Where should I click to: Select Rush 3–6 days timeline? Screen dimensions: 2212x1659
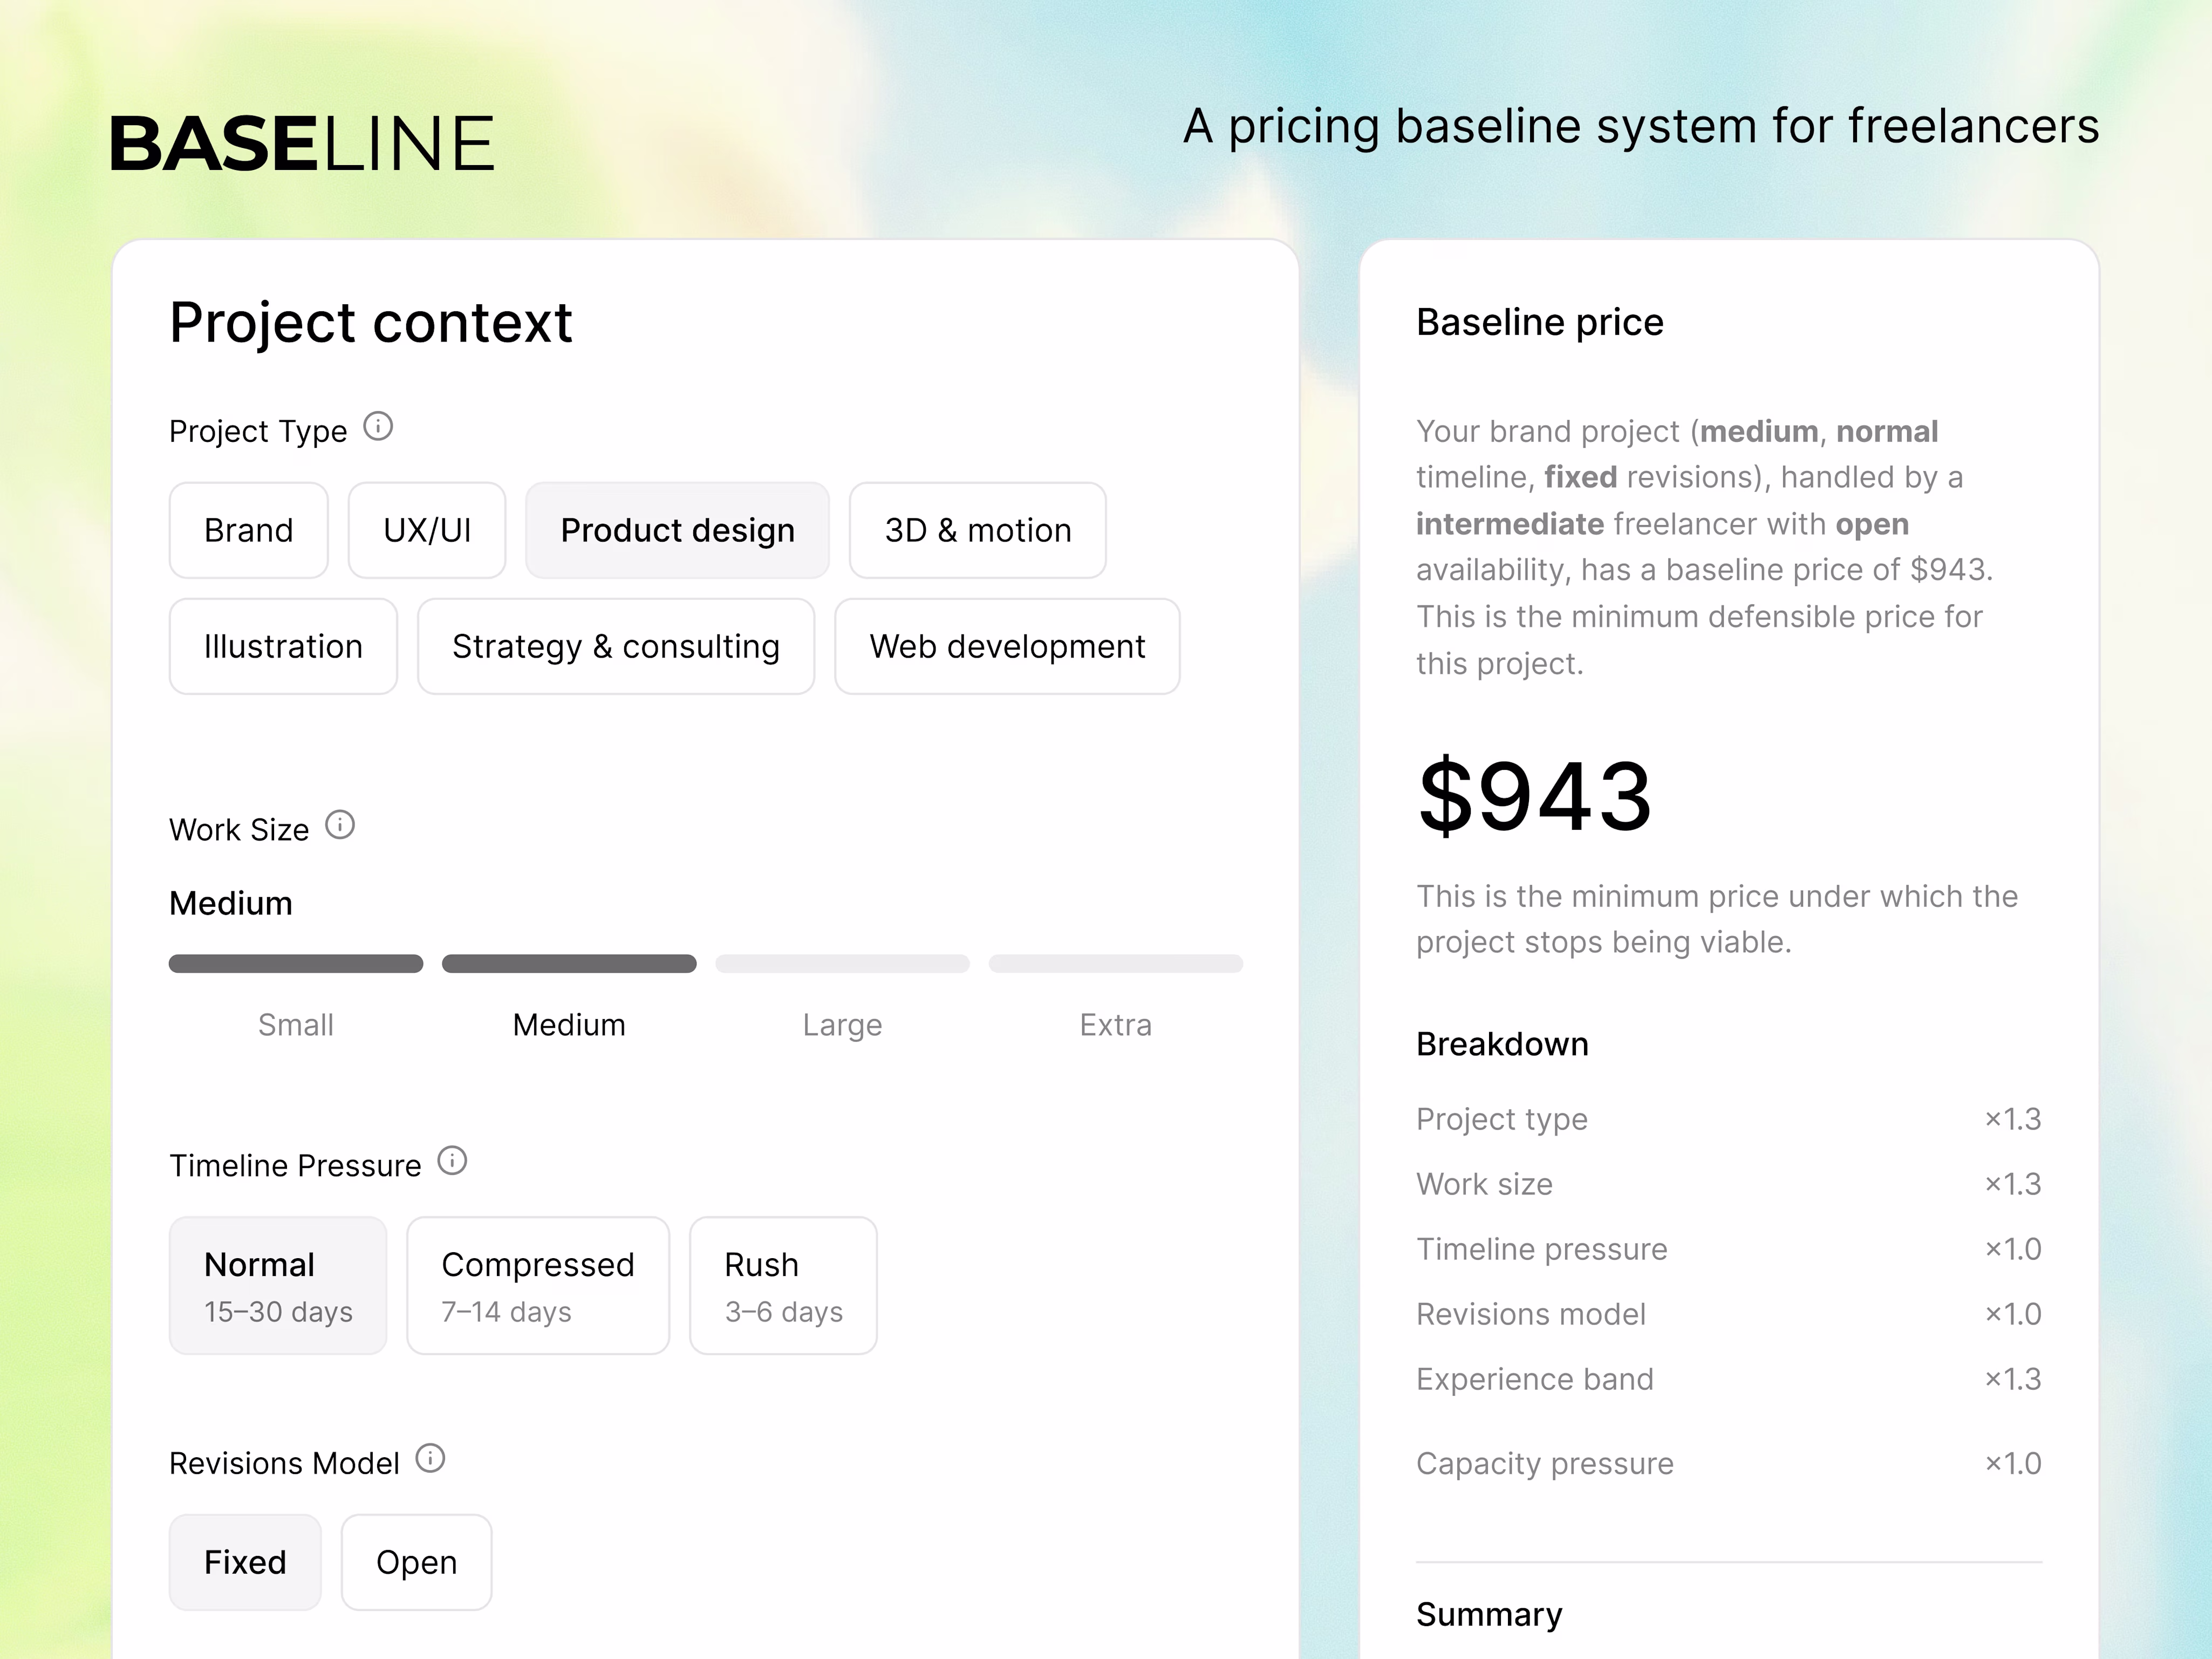783,1285
